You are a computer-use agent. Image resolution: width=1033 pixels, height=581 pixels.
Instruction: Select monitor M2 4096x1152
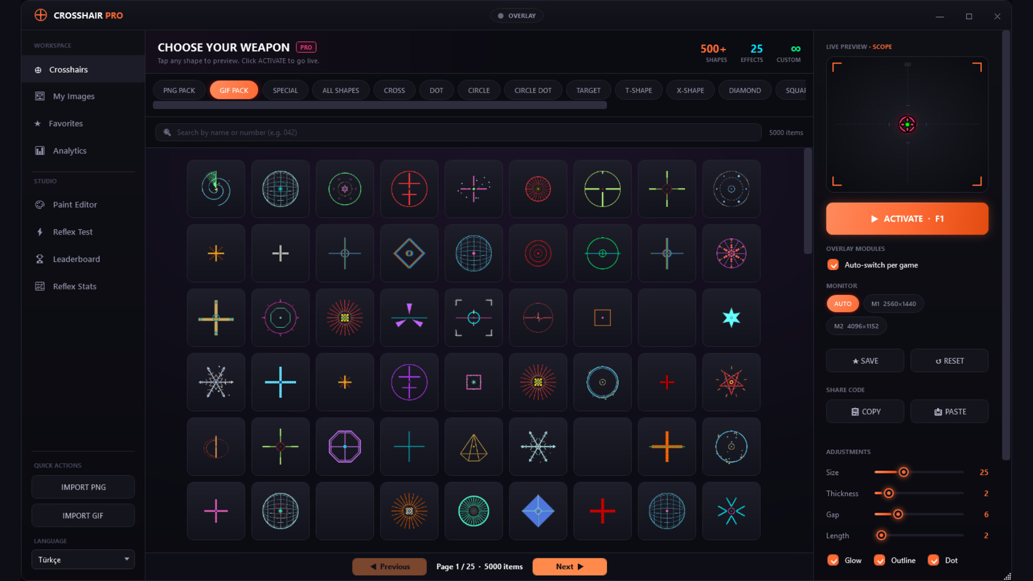[856, 326]
